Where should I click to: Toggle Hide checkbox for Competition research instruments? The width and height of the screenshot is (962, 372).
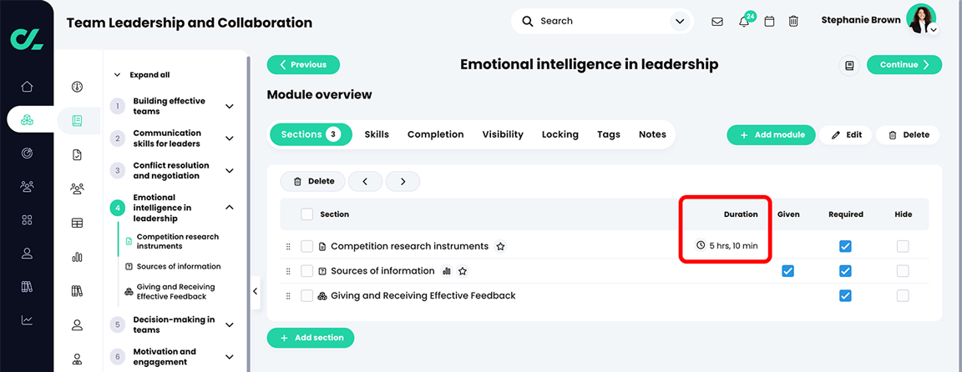[903, 246]
